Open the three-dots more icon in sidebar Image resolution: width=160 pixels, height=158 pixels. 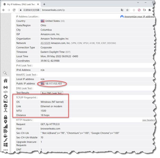5,150
